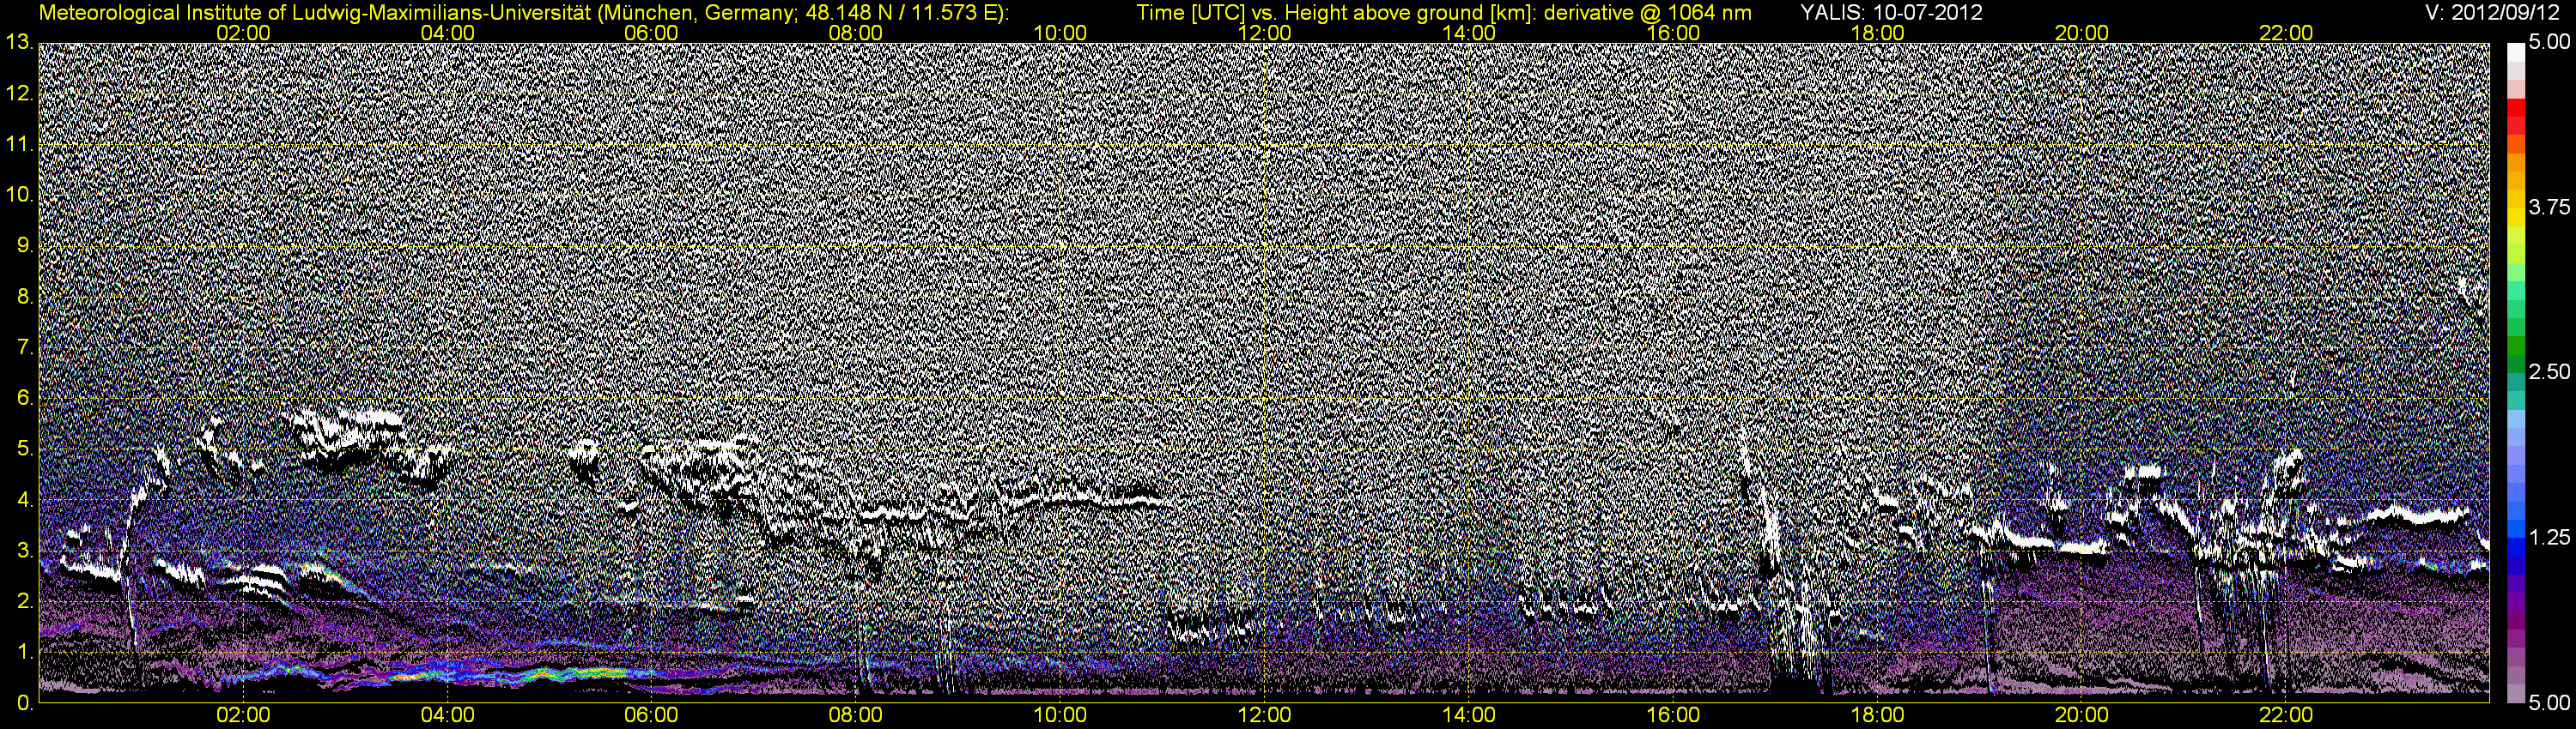The width and height of the screenshot is (2576, 729).
Task: Select 06:00 on the top time axis
Action: click(x=652, y=32)
